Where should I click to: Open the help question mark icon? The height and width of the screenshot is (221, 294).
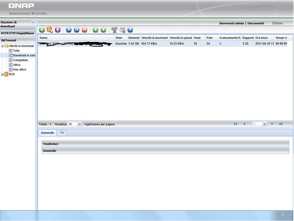click(130, 30)
